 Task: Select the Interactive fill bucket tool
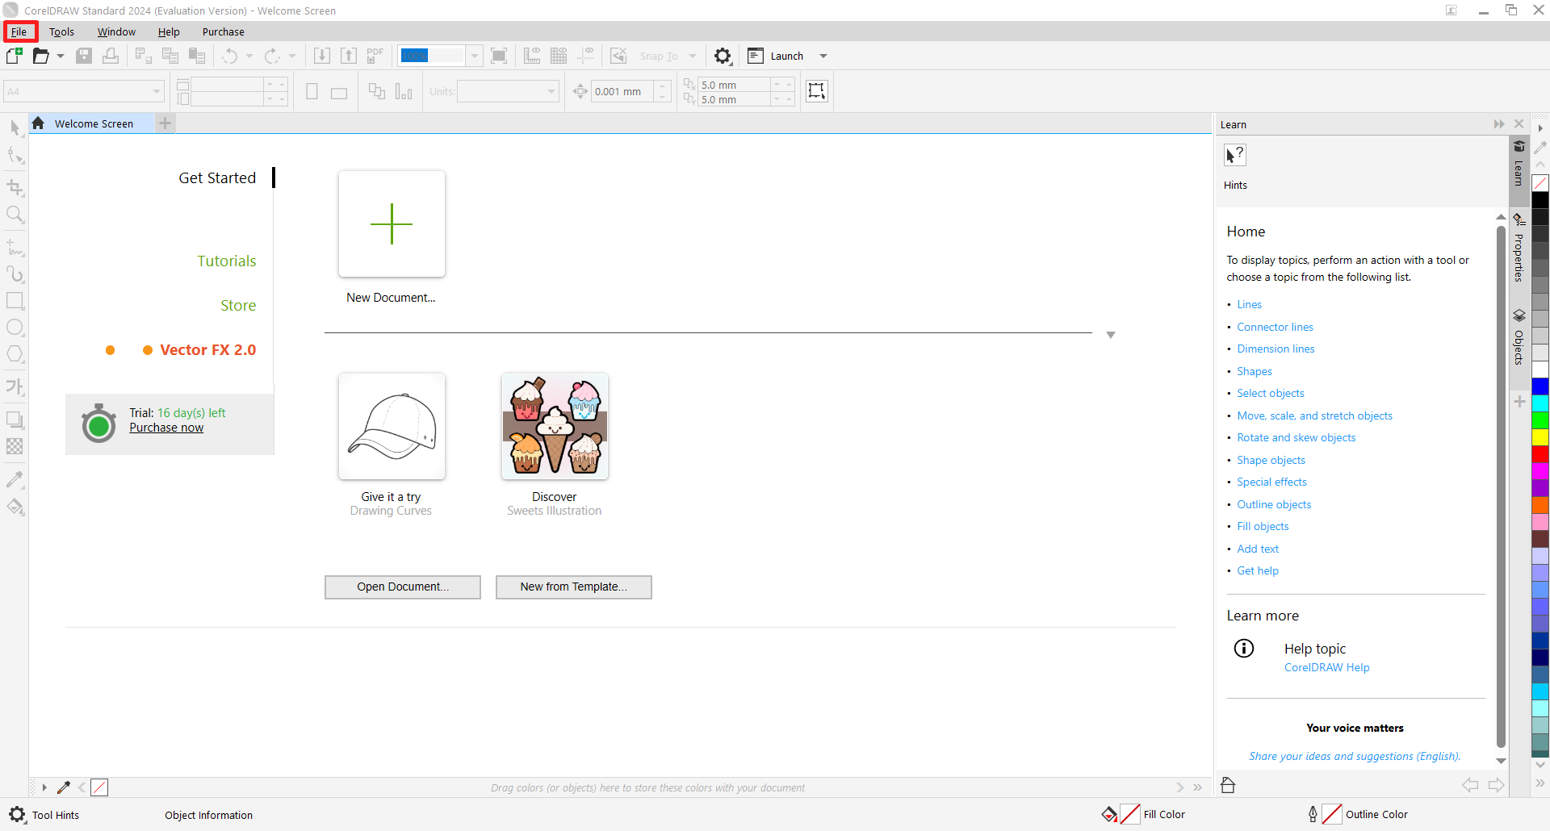coord(15,507)
